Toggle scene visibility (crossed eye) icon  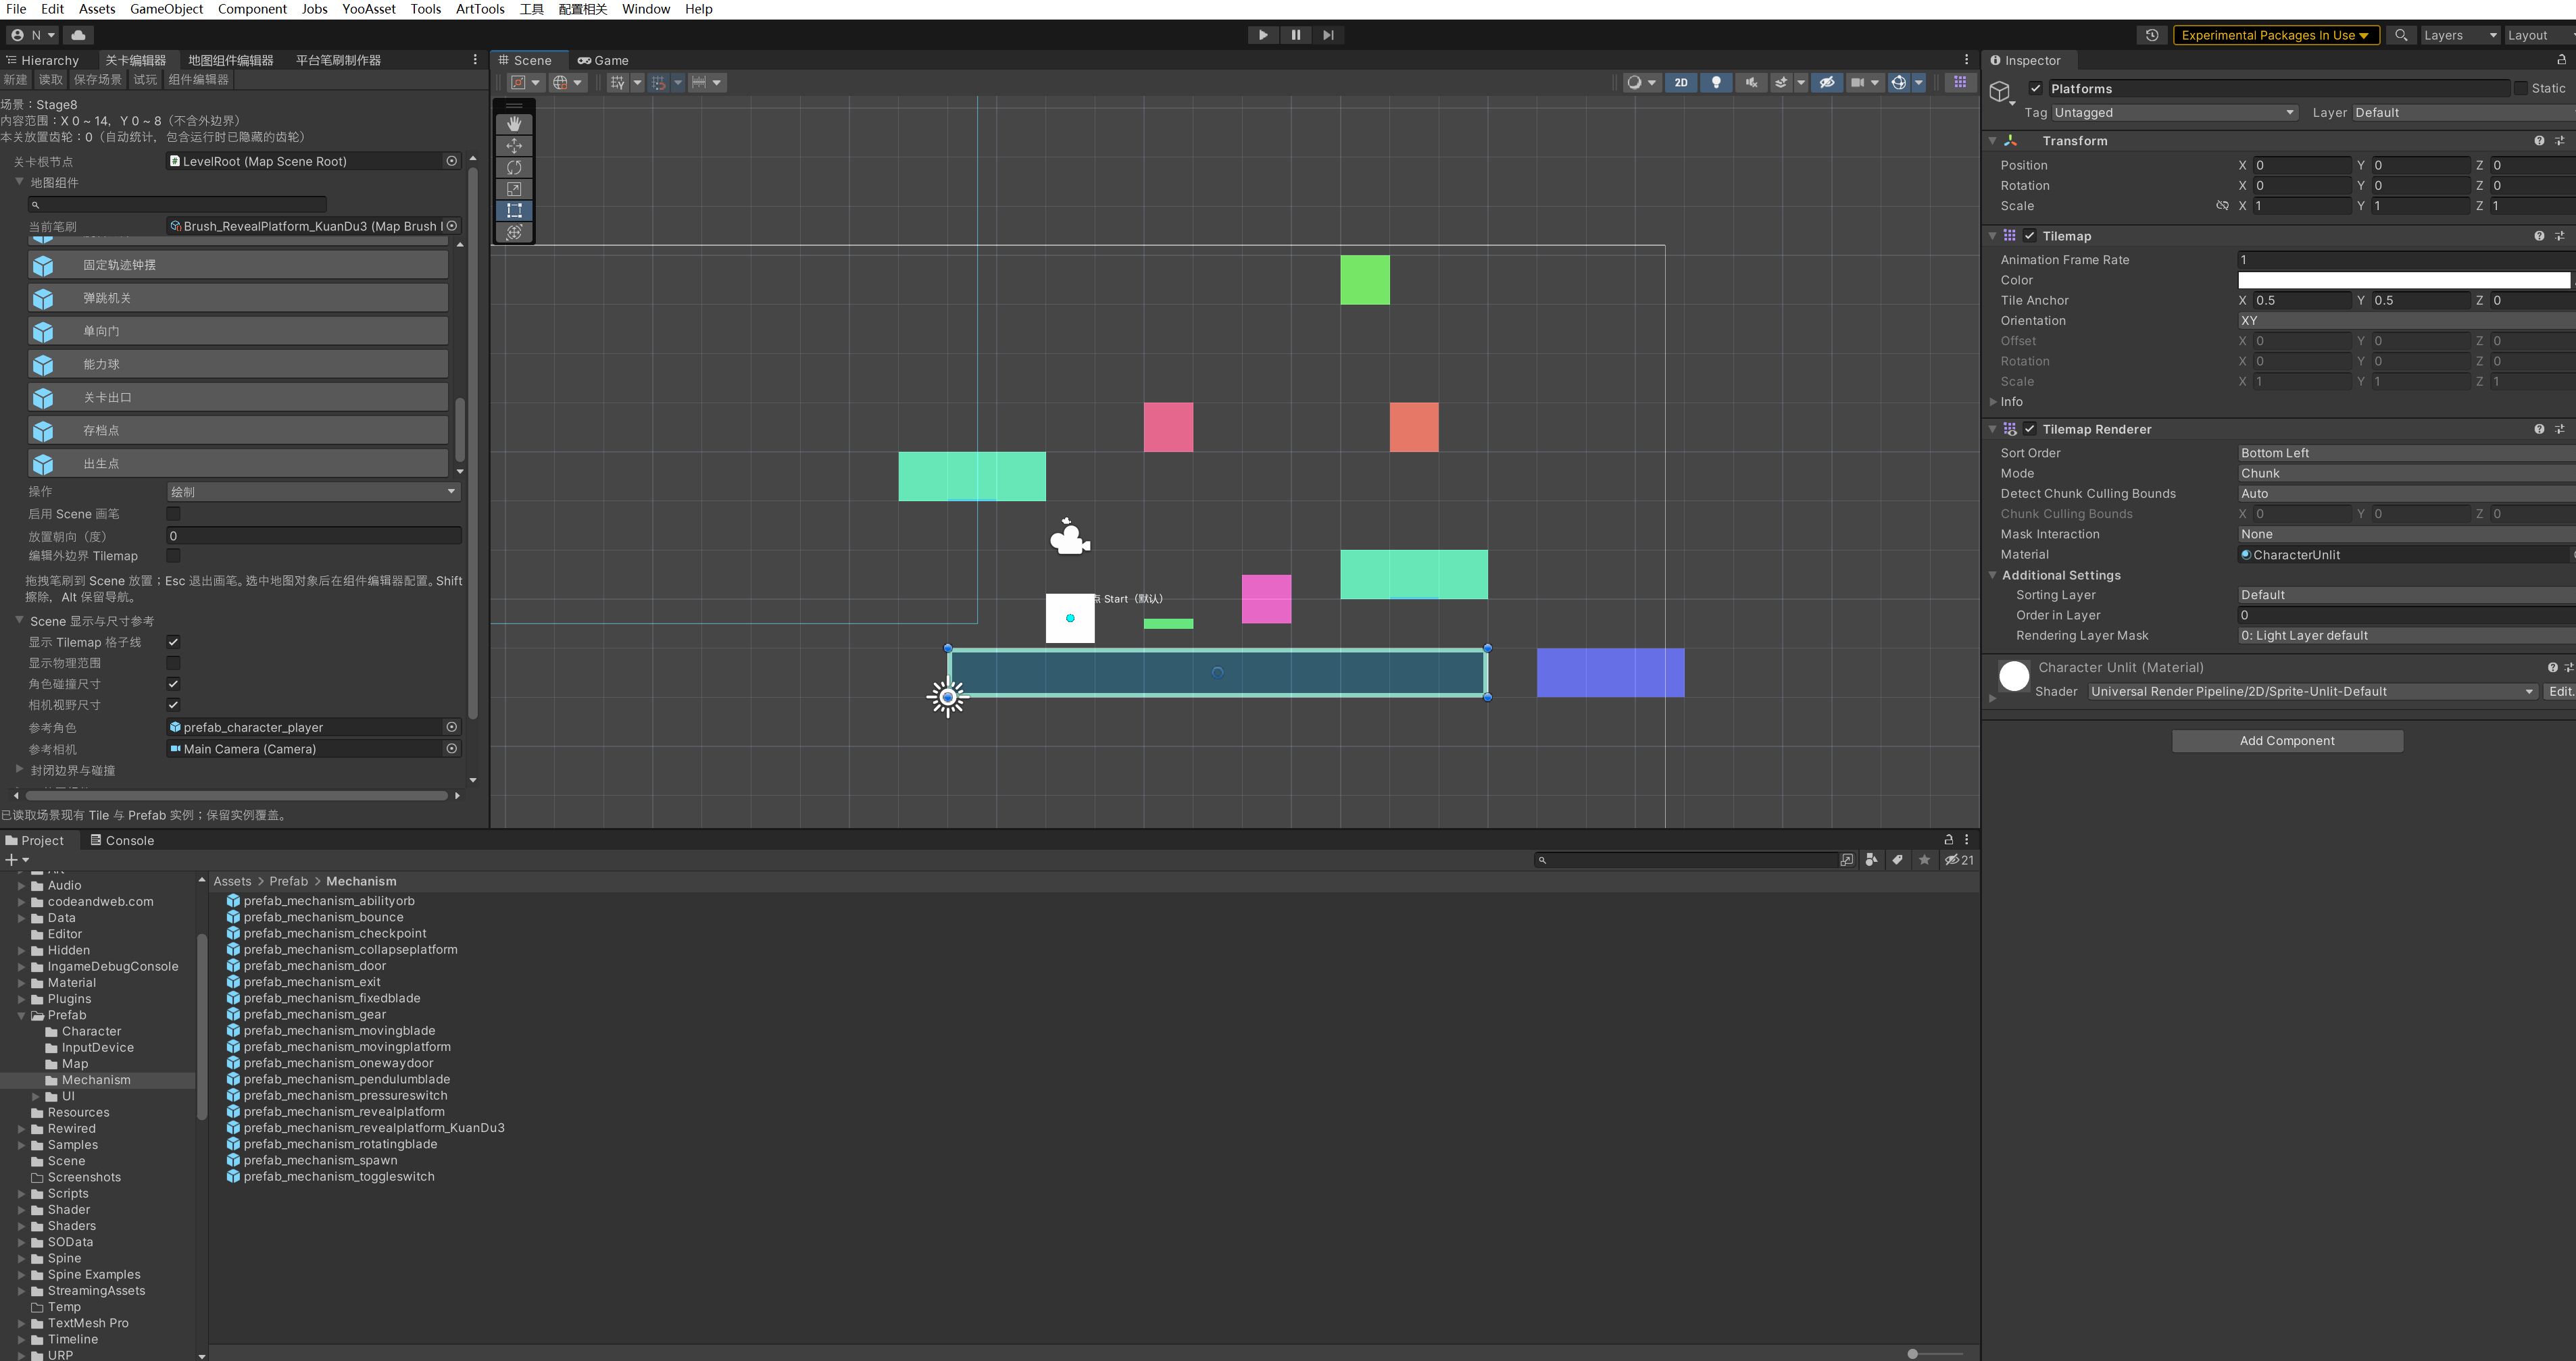1827,83
